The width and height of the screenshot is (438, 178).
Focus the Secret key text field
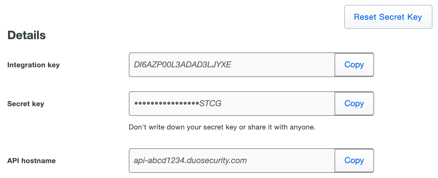[232, 104]
